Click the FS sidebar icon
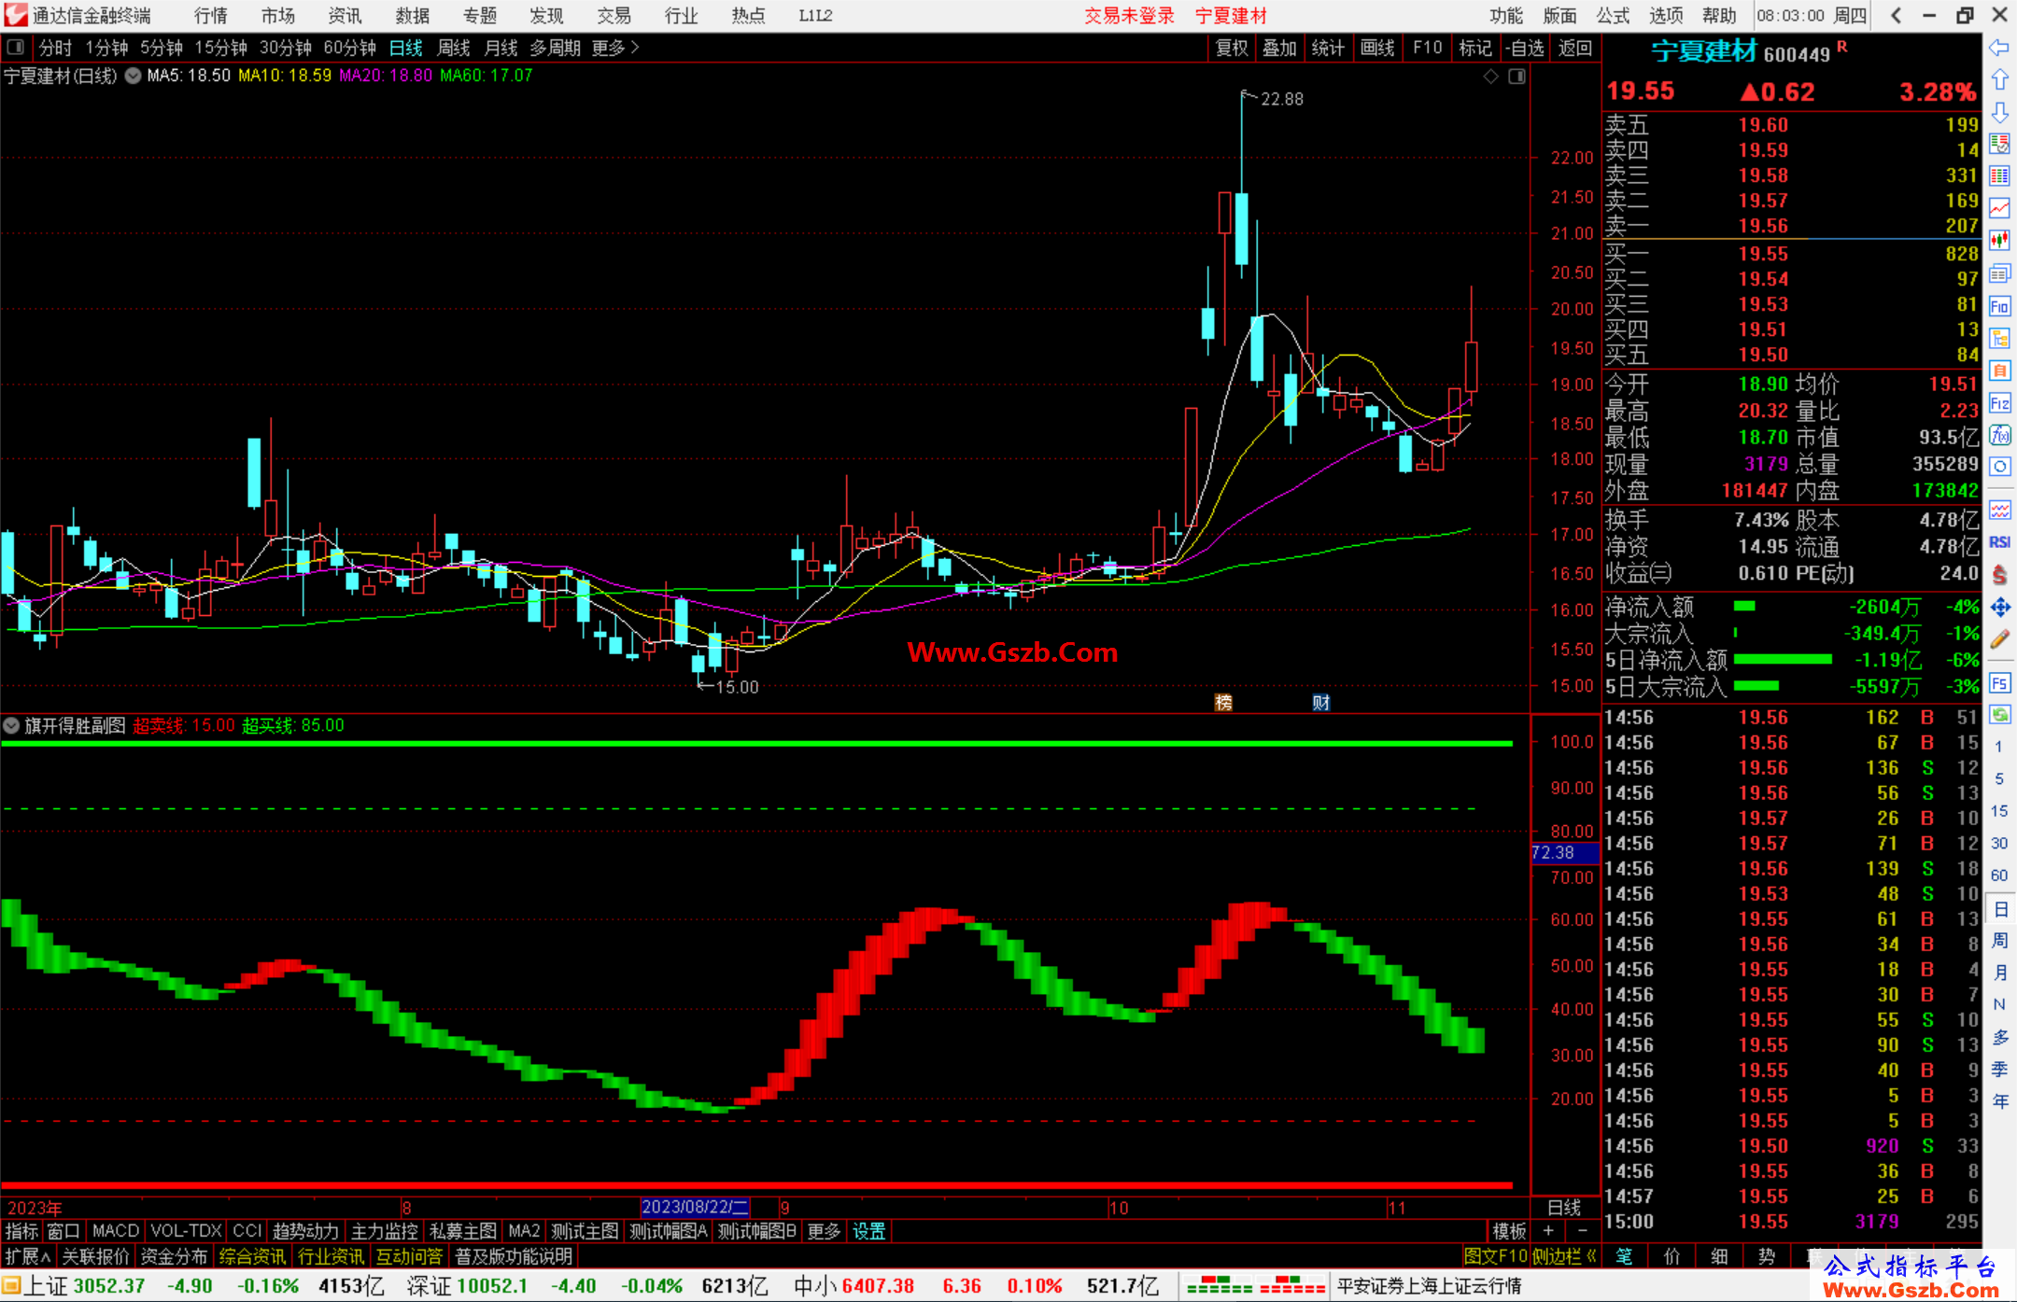2017x1302 pixels. (x=1999, y=683)
